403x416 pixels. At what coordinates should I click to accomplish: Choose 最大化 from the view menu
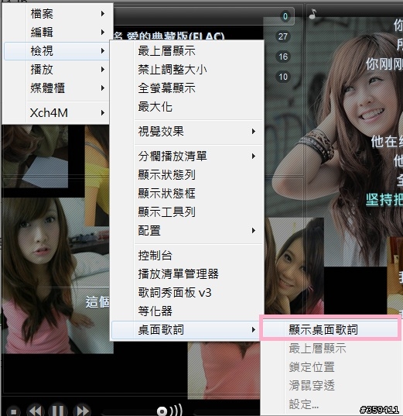[186, 107]
